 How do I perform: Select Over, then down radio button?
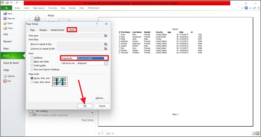pyautogui.click(x=32, y=82)
